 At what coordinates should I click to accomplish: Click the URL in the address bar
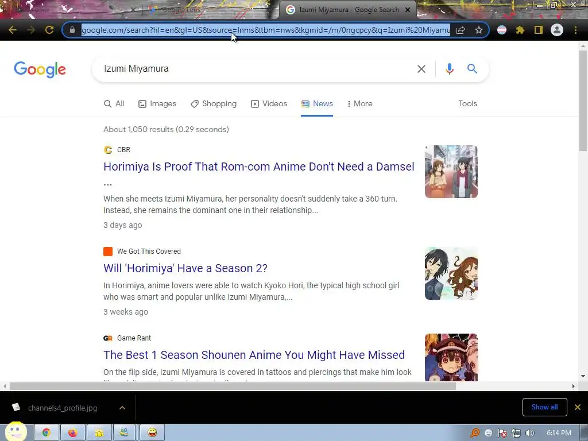265,30
